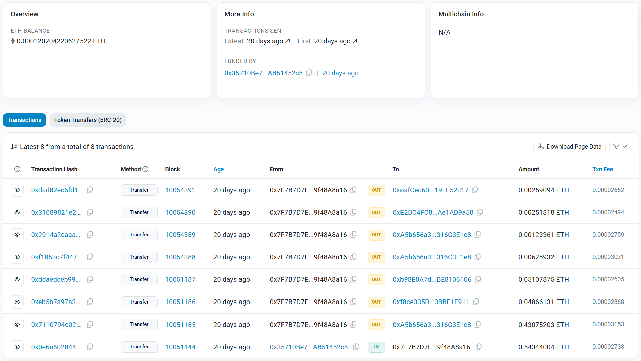Show preview of transaction 0xf1853c7f447
This screenshot has height=361, width=641.
point(17,257)
